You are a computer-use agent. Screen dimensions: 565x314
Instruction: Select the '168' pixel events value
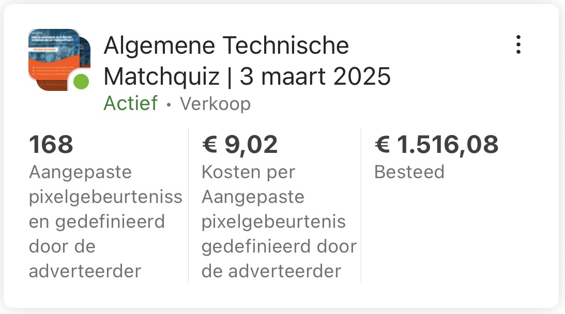pos(51,145)
